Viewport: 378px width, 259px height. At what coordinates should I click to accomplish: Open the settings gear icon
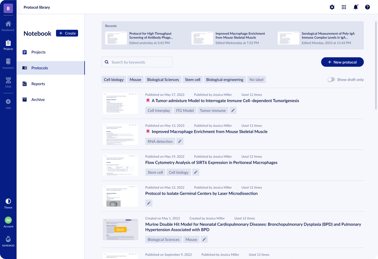point(332,7)
